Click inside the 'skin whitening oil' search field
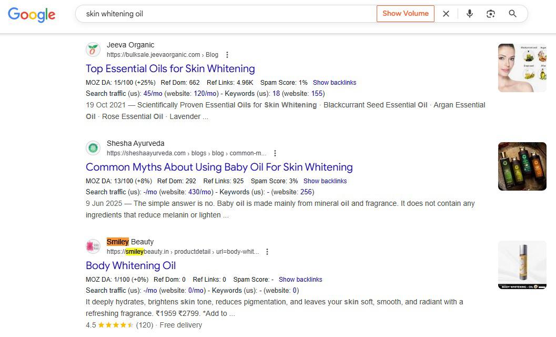Image resolution: width=556 pixels, height=337 pixels. click(227, 14)
